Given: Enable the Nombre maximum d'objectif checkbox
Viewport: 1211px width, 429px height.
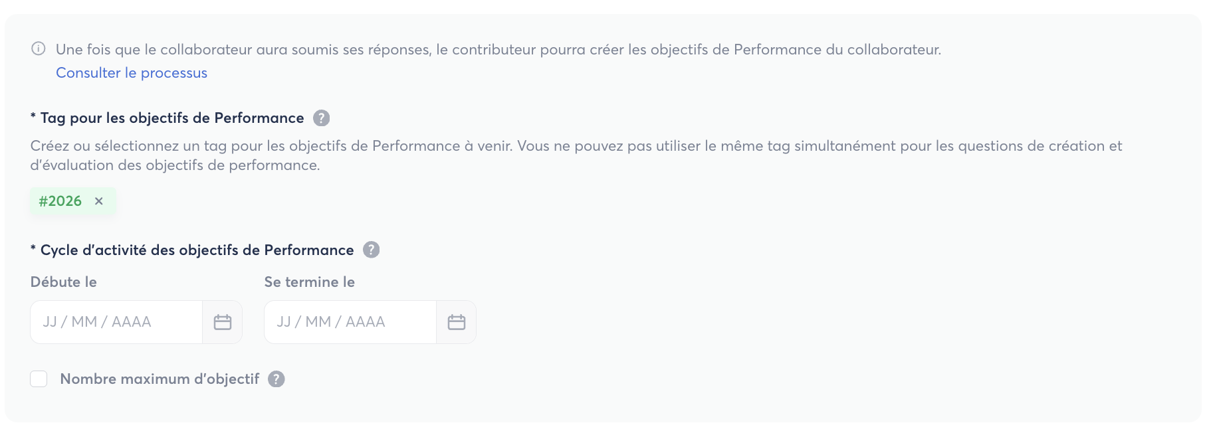Looking at the screenshot, I should [39, 379].
